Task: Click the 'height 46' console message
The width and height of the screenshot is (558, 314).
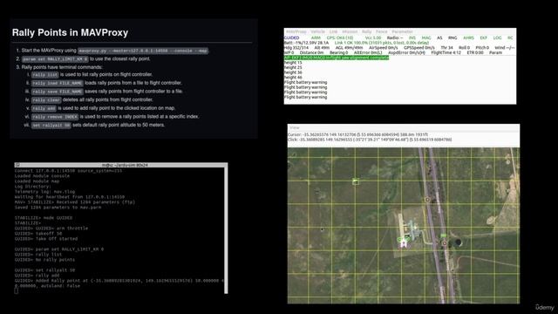Action: click(x=293, y=78)
